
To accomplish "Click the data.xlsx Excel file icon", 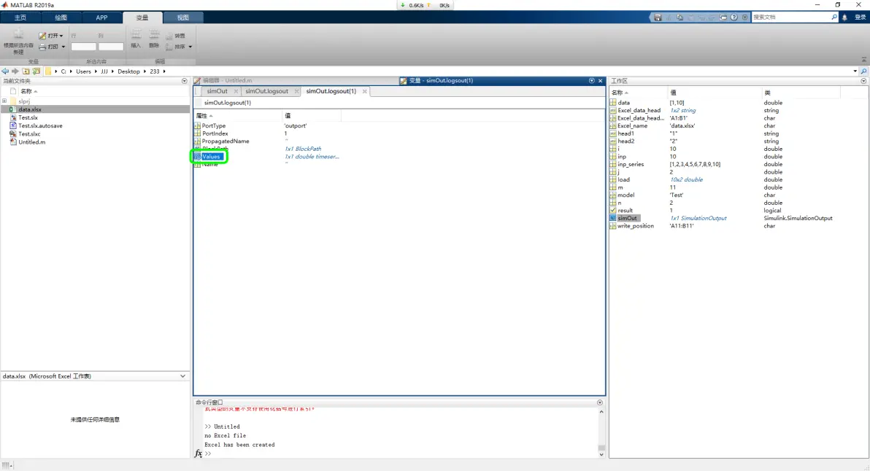I will pos(12,109).
